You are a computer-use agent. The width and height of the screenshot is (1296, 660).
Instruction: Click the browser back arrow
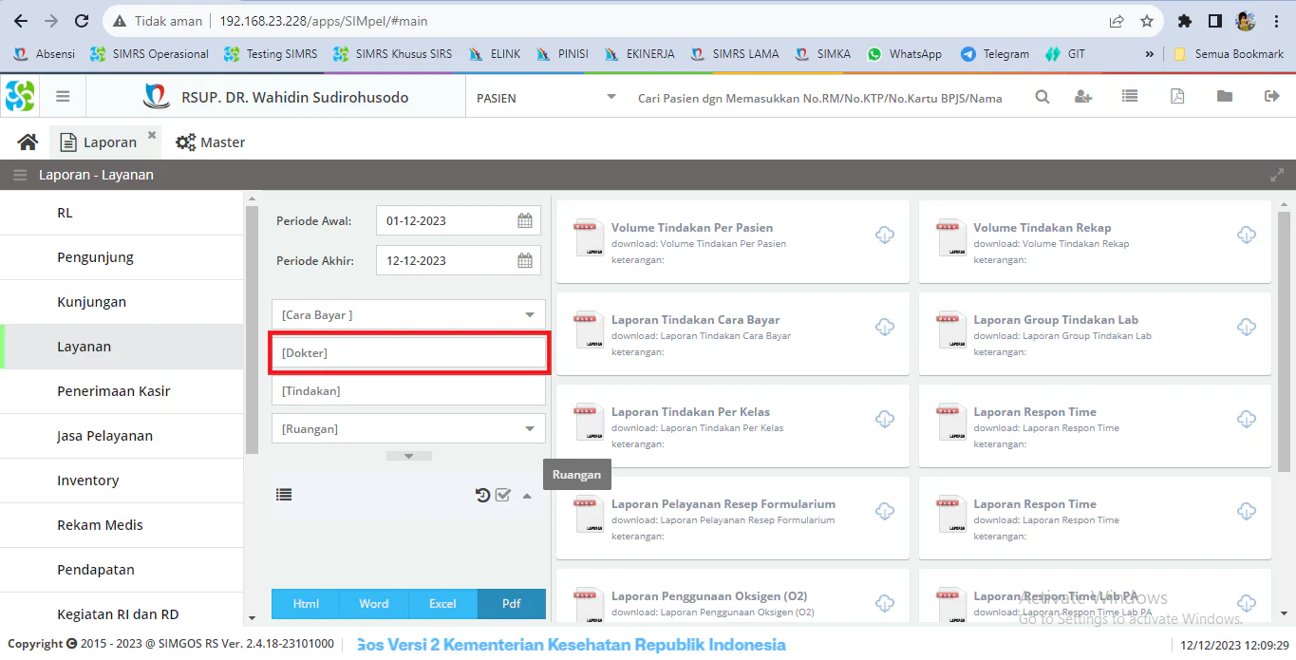point(20,21)
